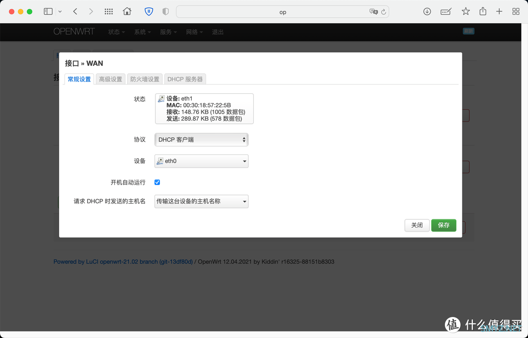The height and width of the screenshot is (338, 528).
Task: Click 退出 to log out
Action: point(218,32)
